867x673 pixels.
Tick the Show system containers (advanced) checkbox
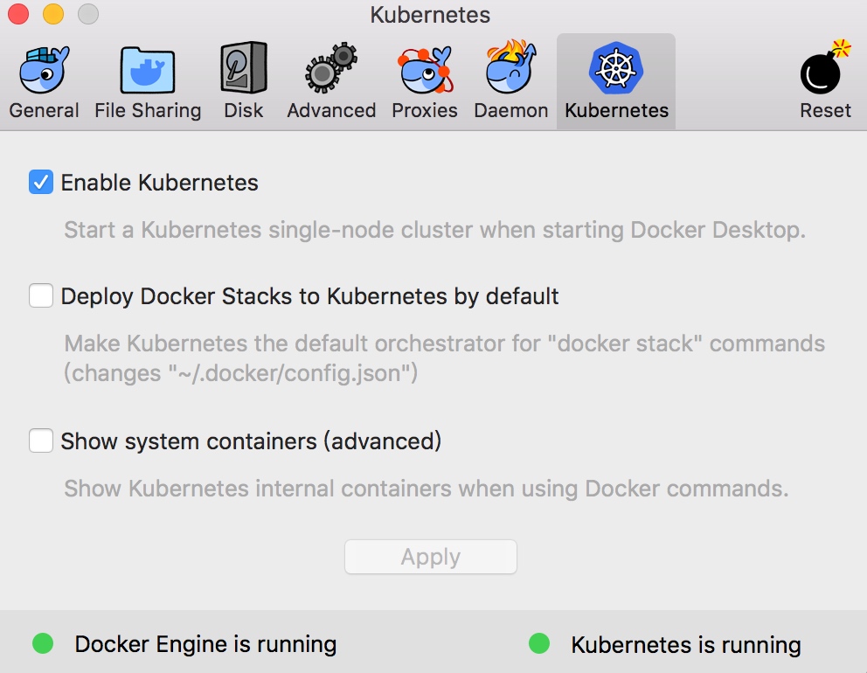[x=41, y=441]
